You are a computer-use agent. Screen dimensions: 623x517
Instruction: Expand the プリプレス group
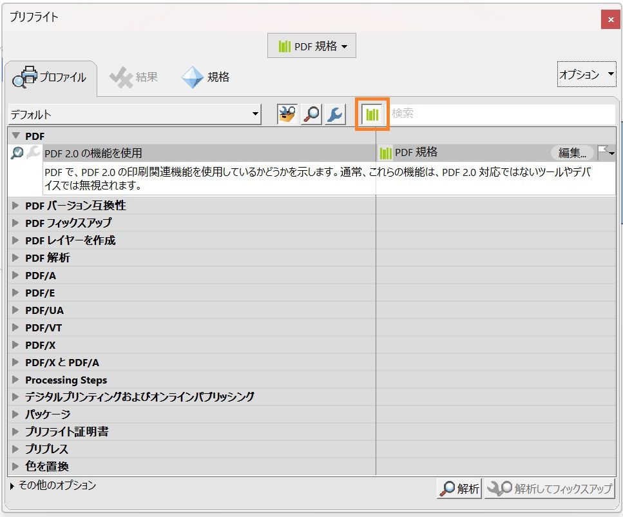point(15,449)
